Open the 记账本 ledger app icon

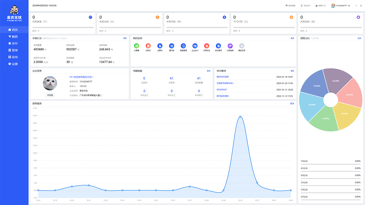[148, 46]
